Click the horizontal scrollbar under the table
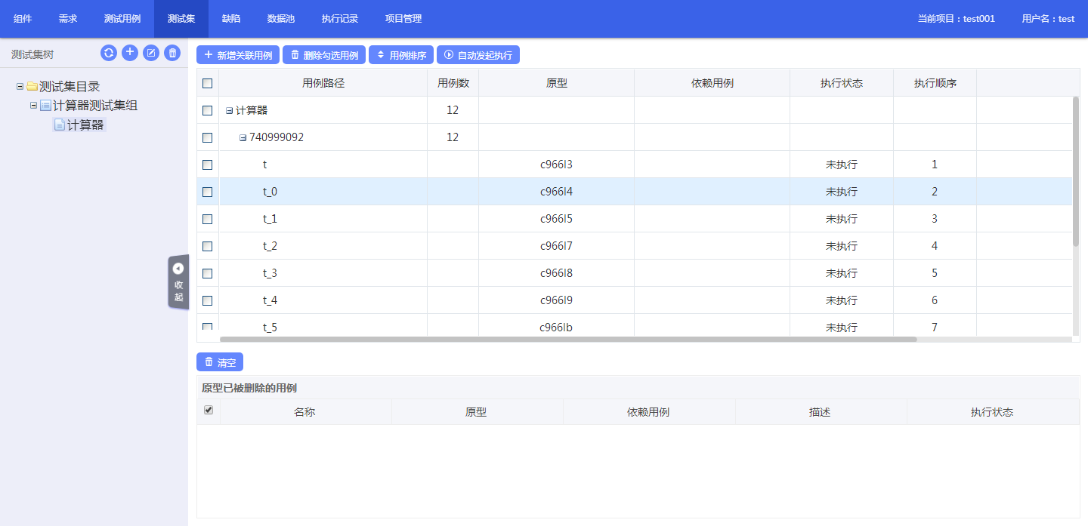This screenshot has width=1088, height=526. coord(567,340)
